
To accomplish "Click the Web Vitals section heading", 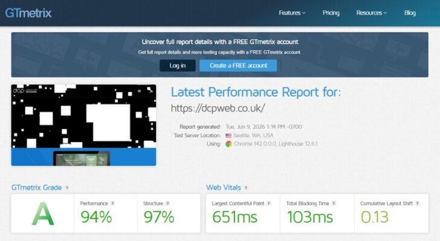I will pyautogui.click(x=224, y=188).
